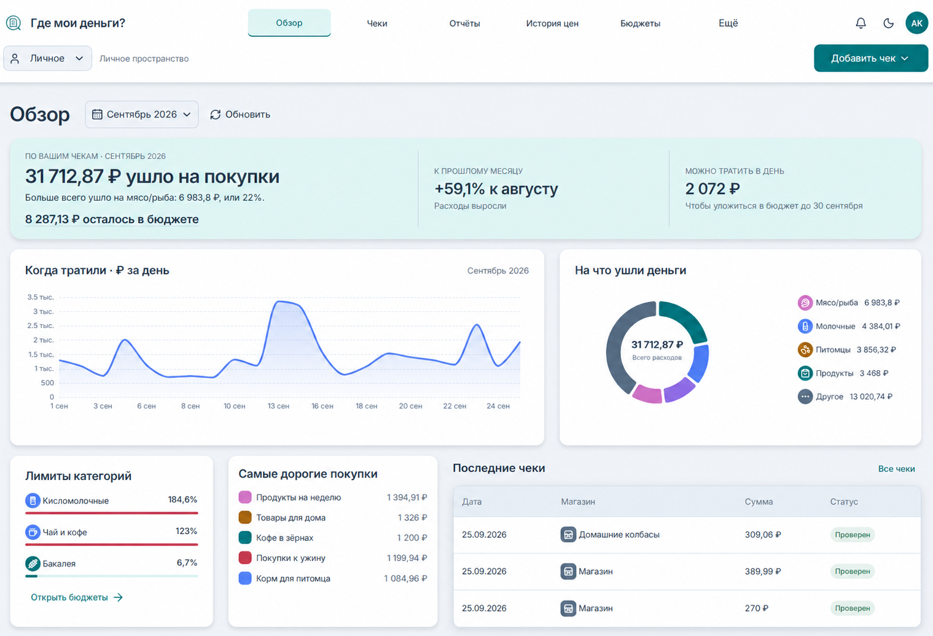933x636 pixels.
Task: Open the Отчёты tab
Action: pos(464,23)
